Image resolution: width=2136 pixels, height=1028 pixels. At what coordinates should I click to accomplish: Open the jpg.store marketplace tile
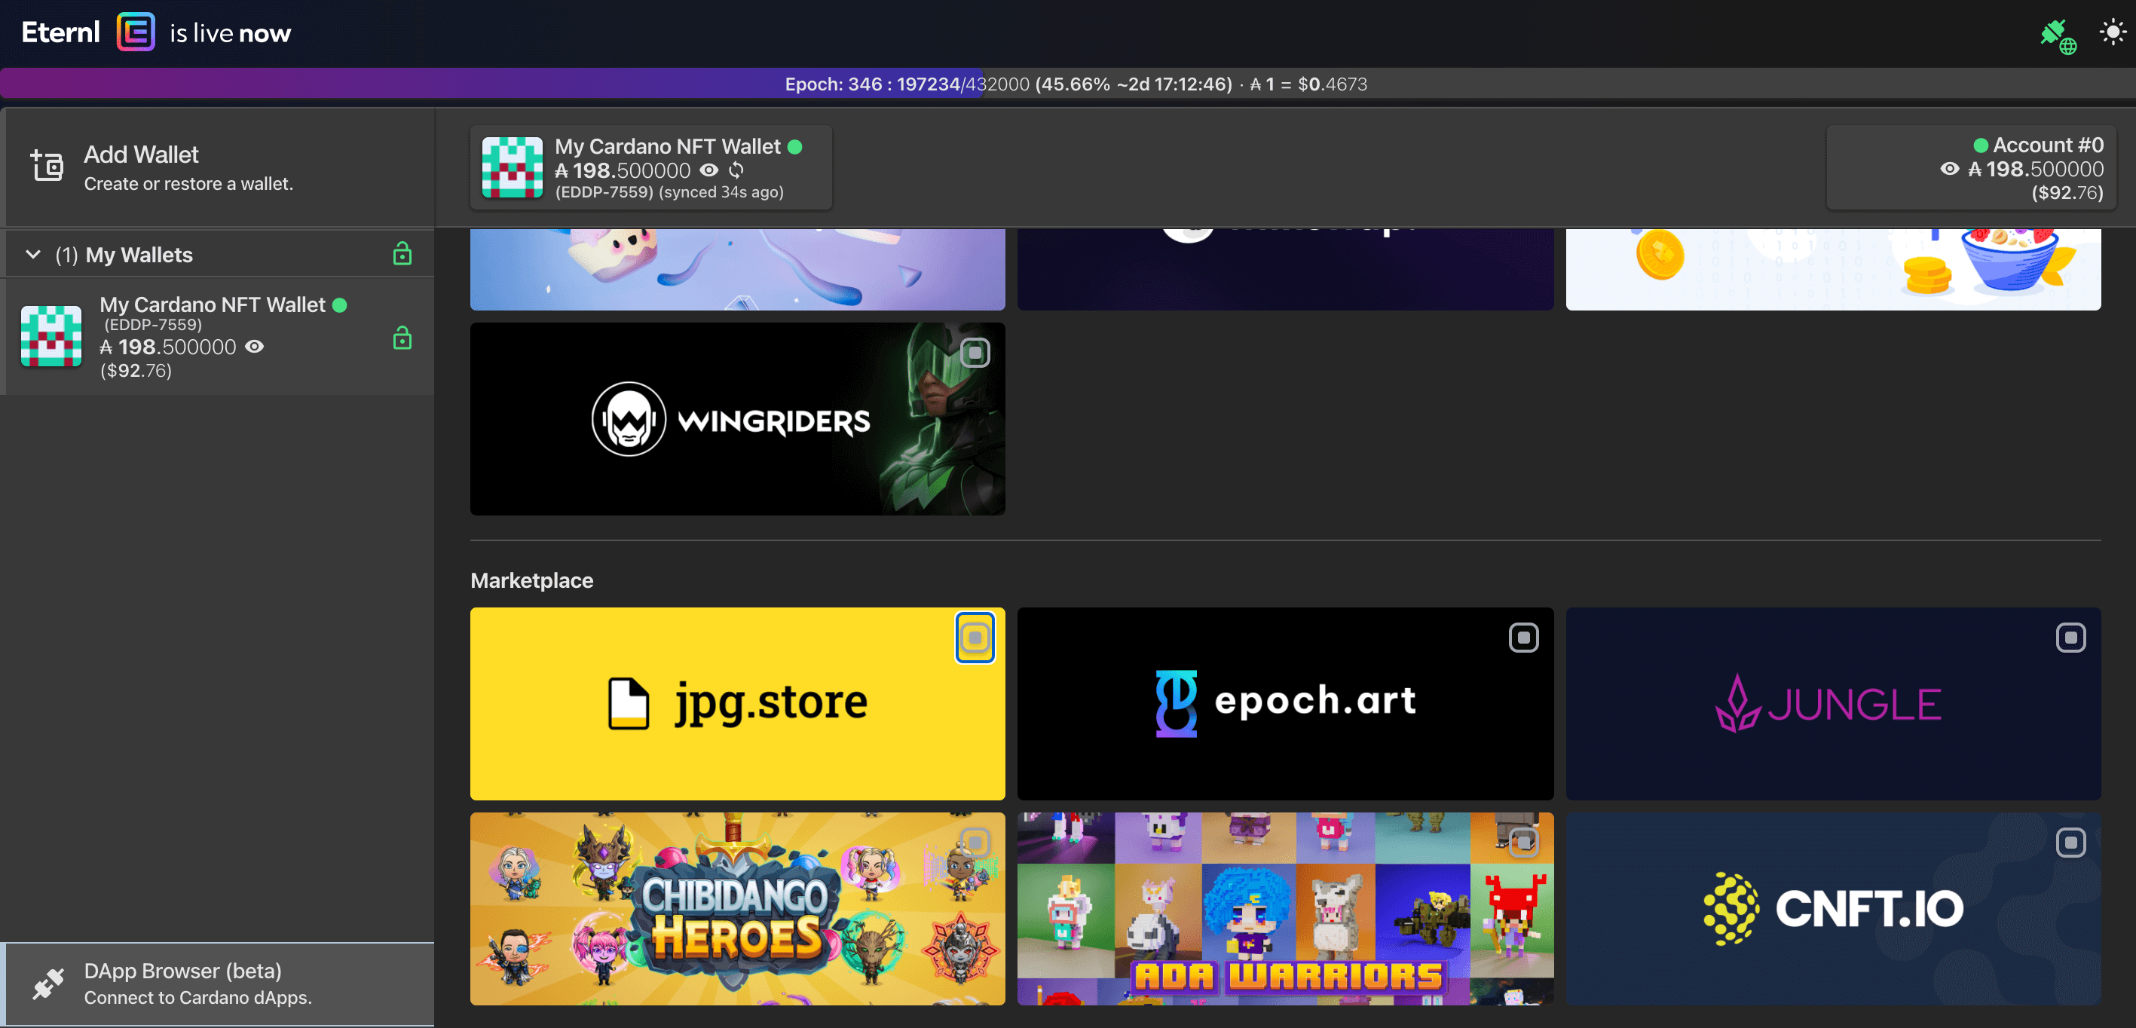point(737,704)
